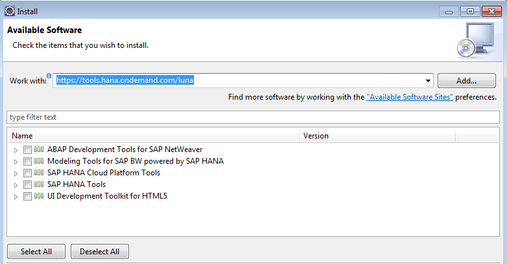Click the Add... button

click(x=467, y=81)
